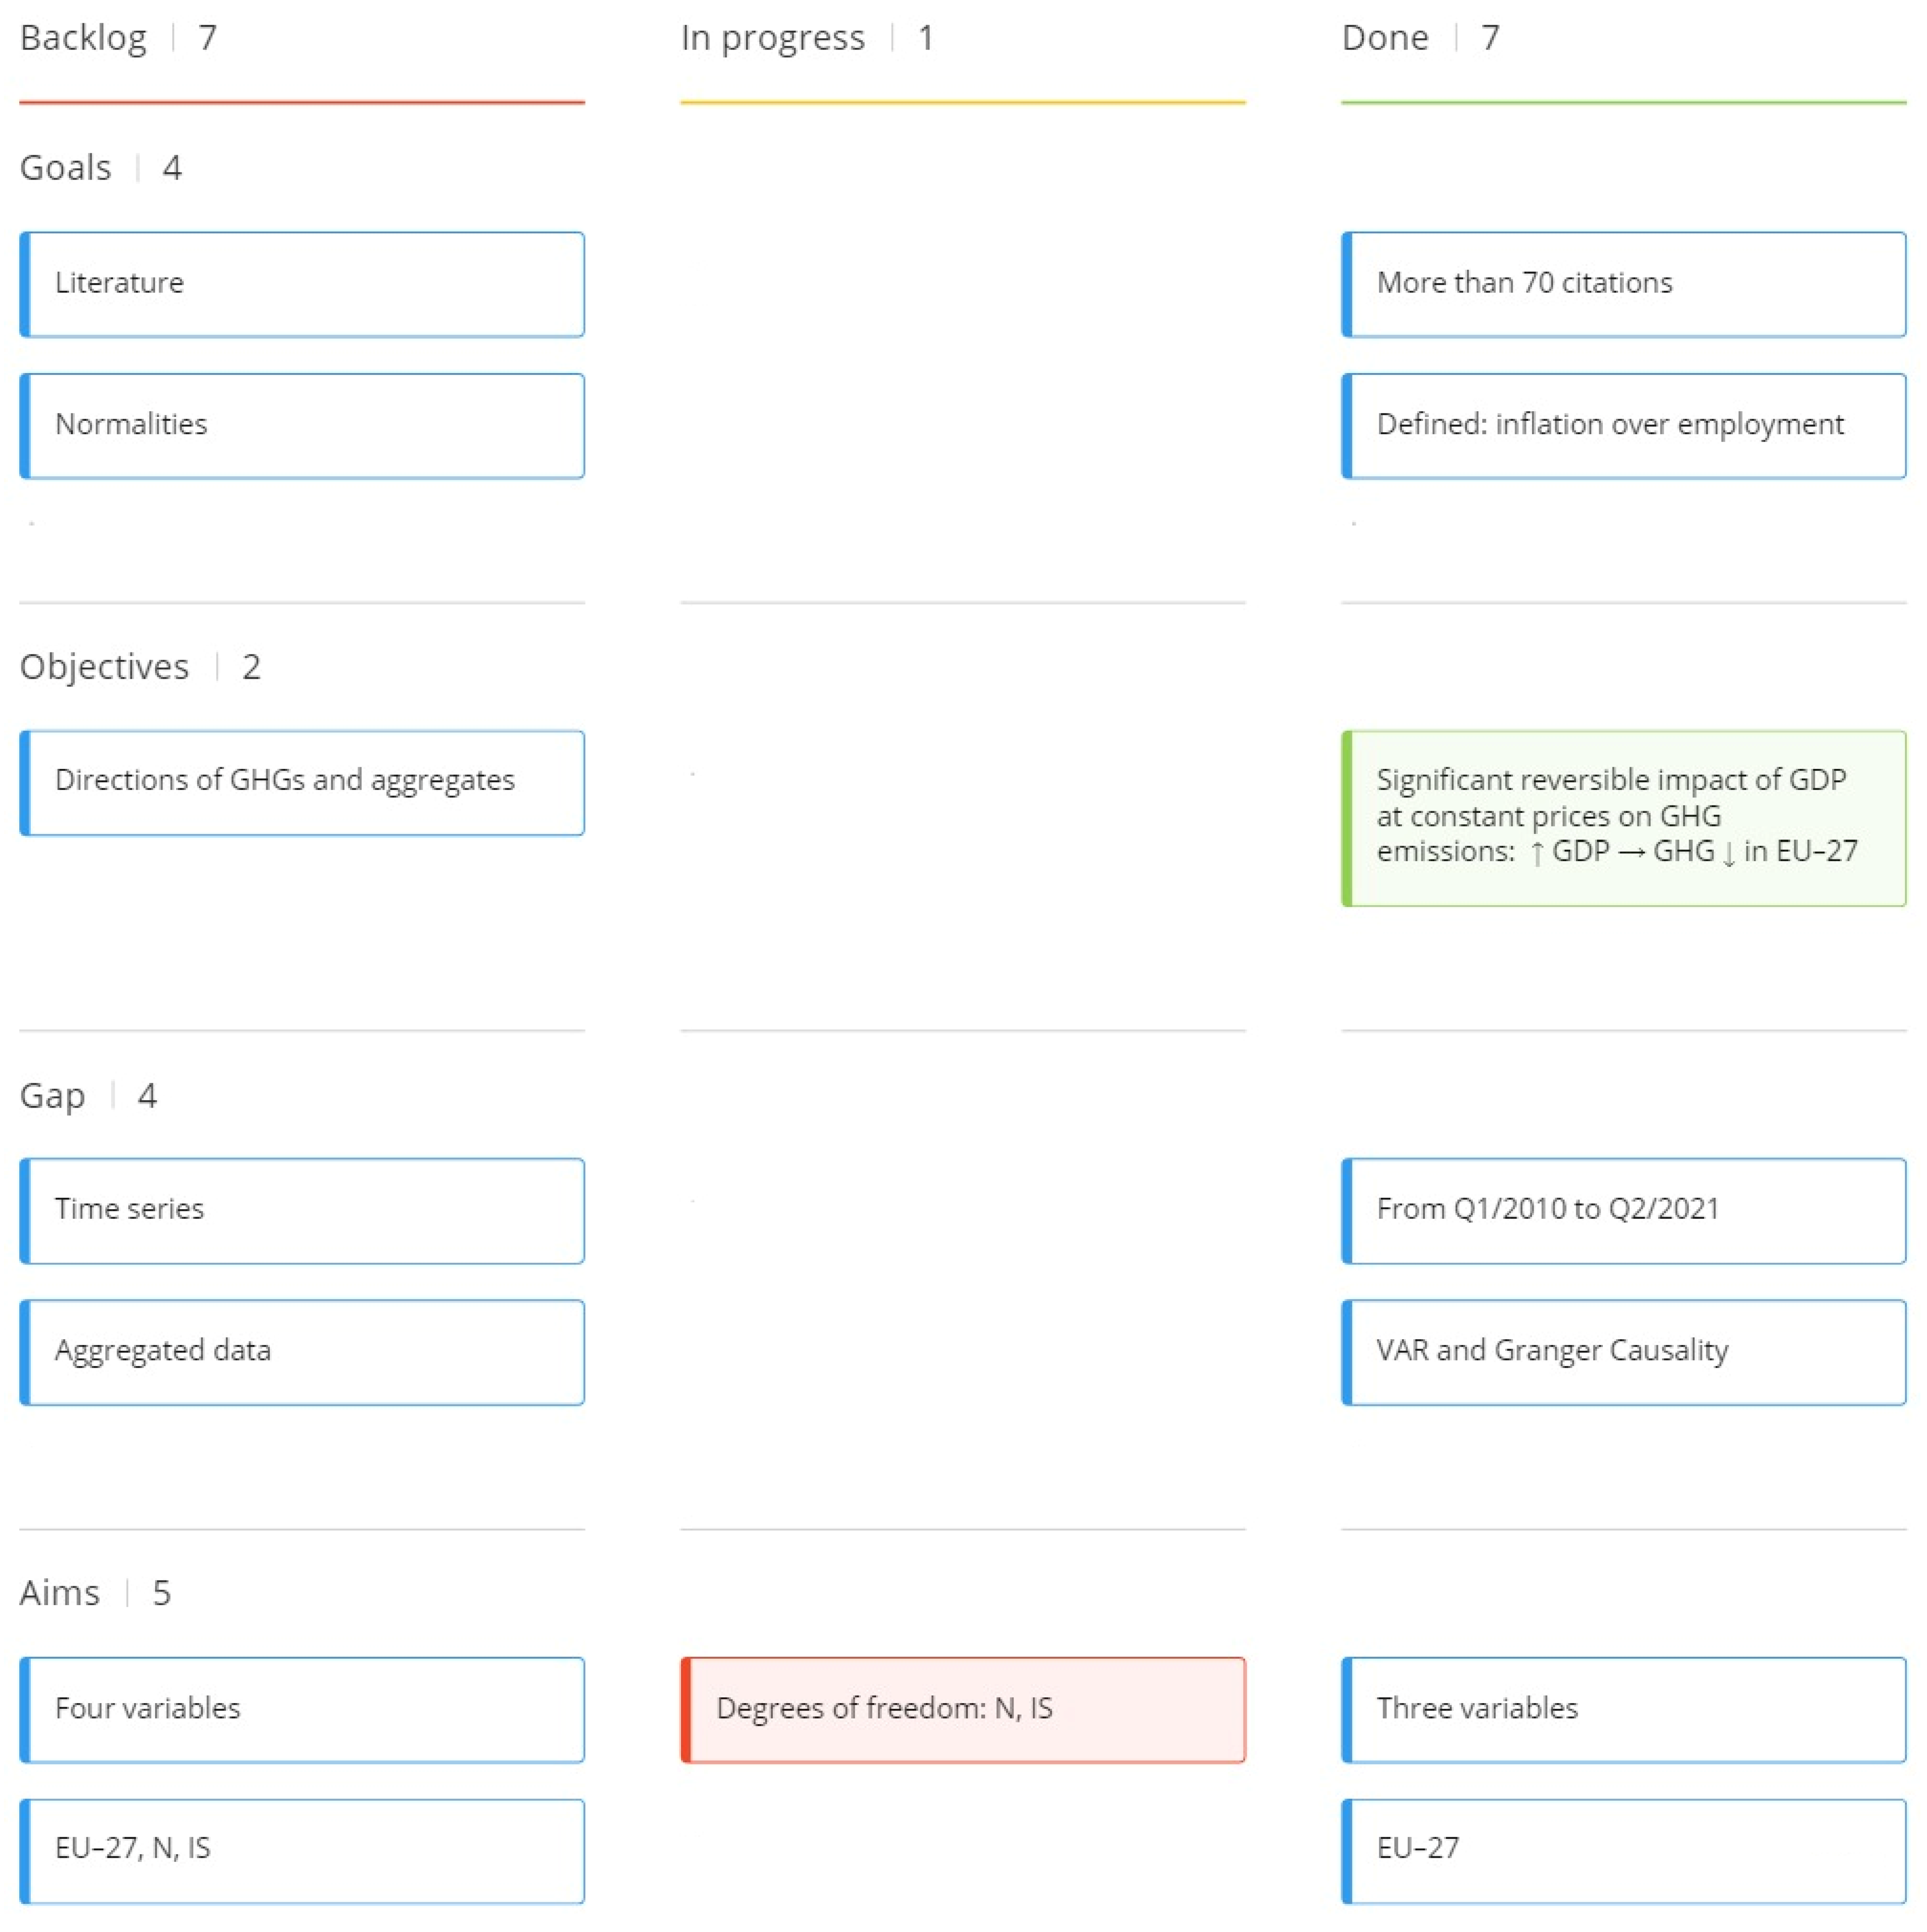Click the In progress column header

tap(772, 38)
